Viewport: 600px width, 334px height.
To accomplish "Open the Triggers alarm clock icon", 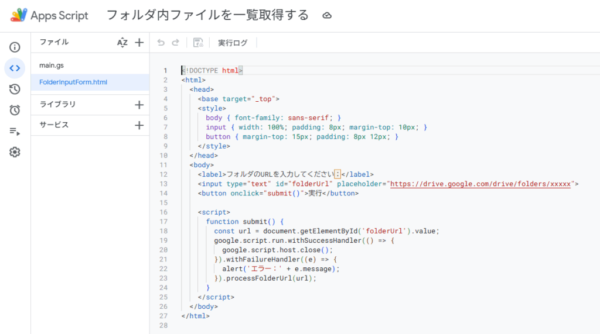I will (x=15, y=110).
